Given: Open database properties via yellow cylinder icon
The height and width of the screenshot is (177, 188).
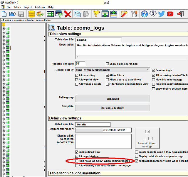Looking at the screenshot, I should (31, 14).
